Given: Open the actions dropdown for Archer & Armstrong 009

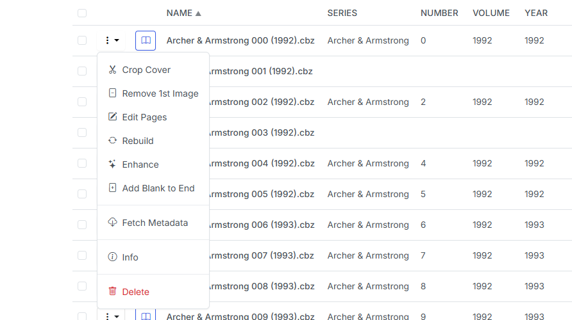Looking at the screenshot, I should point(112,316).
